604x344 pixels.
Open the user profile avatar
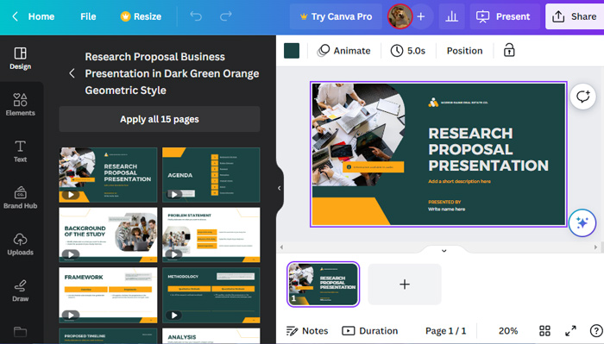pyautogui.click(x=400, y=16)
